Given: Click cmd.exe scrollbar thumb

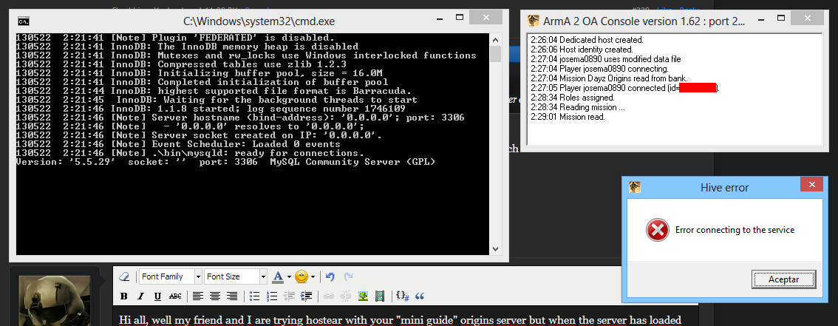Looking at the screenshot, I should 495,53.
